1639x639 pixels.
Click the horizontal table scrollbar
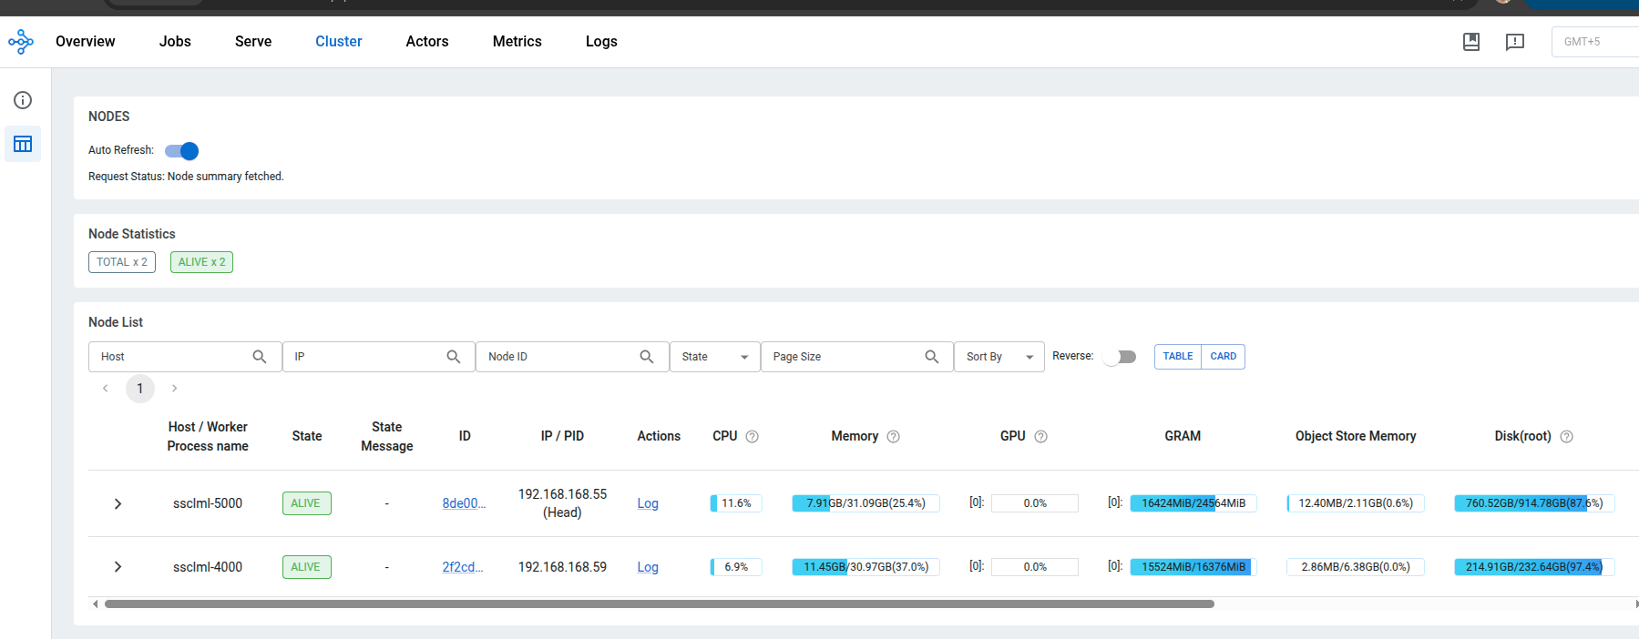click(x=659, y=603)
